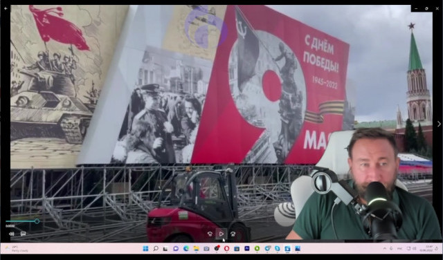The height and width of the screenshot is (260, 443).
Task: Switch to Adobe Premiere Pro taskbar icon
Action: [247, 249]
